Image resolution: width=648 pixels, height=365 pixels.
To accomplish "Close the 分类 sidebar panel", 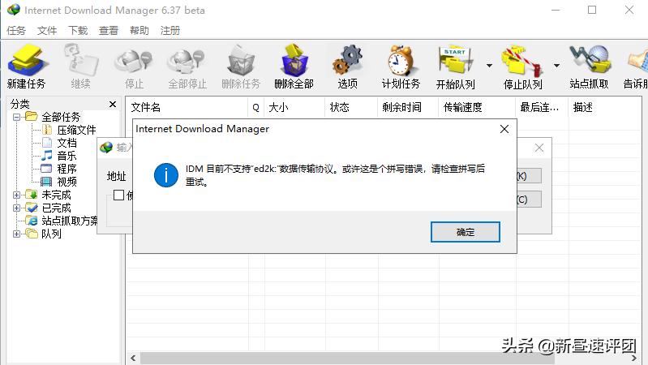I will [113, 104].
